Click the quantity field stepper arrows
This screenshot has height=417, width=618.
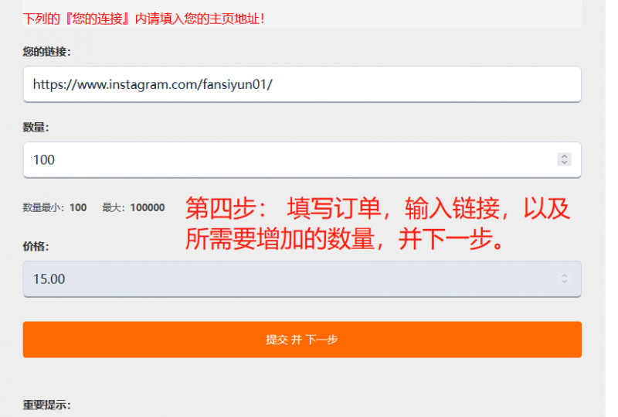564,159
